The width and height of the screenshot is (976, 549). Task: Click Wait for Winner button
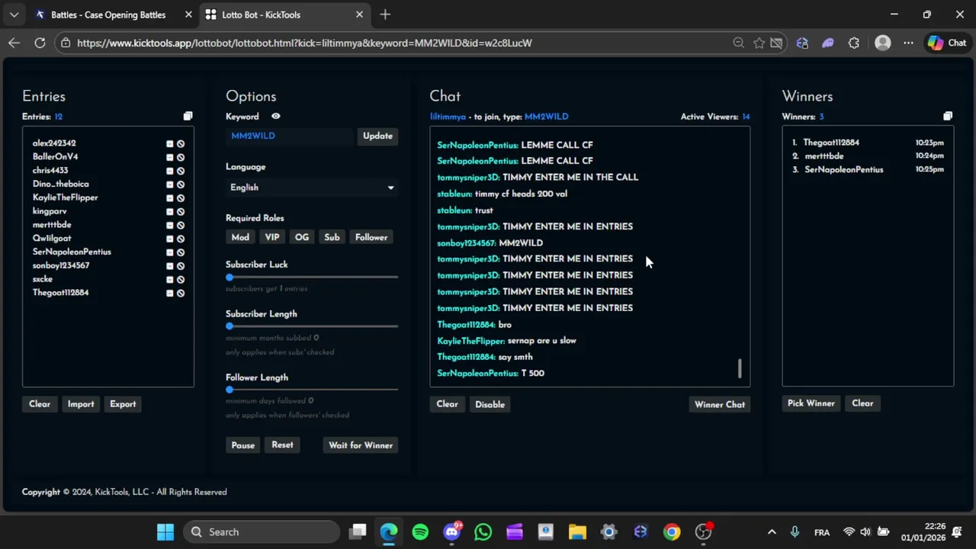(361, 445)
